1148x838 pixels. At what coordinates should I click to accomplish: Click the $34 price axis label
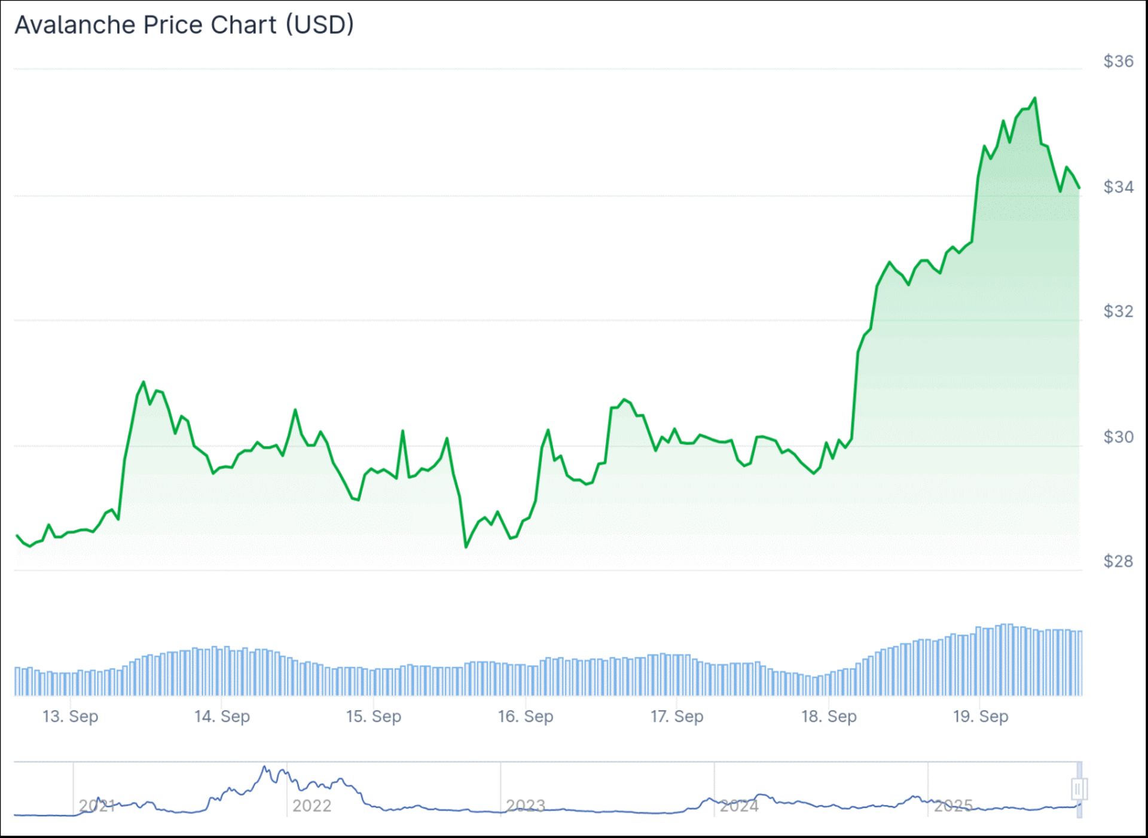coord(1118,187)
